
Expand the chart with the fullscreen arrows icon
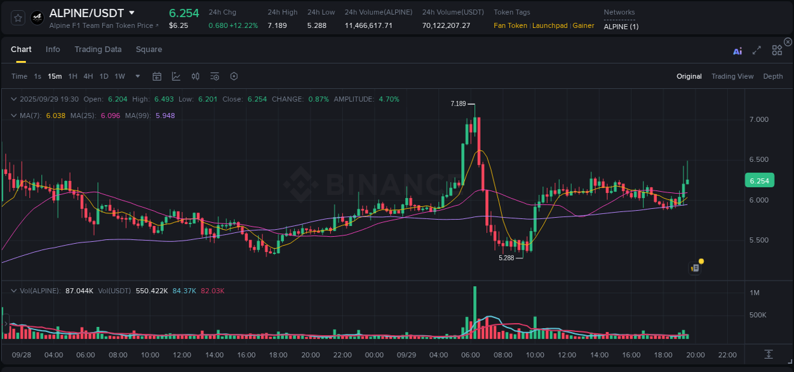pyautogui.click(x=757, y=50)
